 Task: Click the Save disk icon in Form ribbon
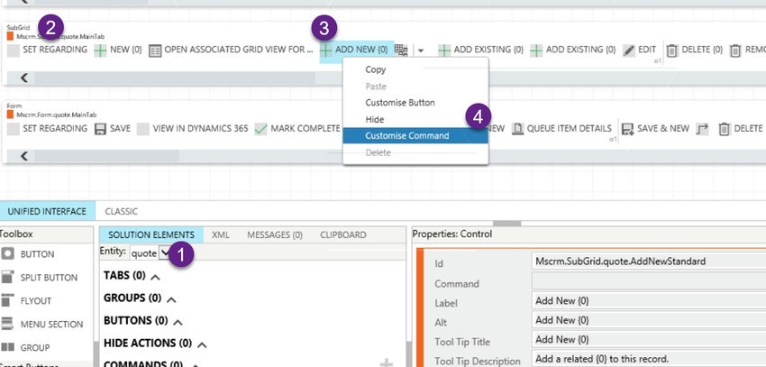(100, 129)
